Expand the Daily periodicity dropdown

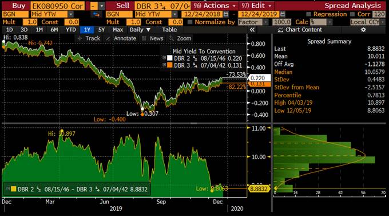point(140,30)
